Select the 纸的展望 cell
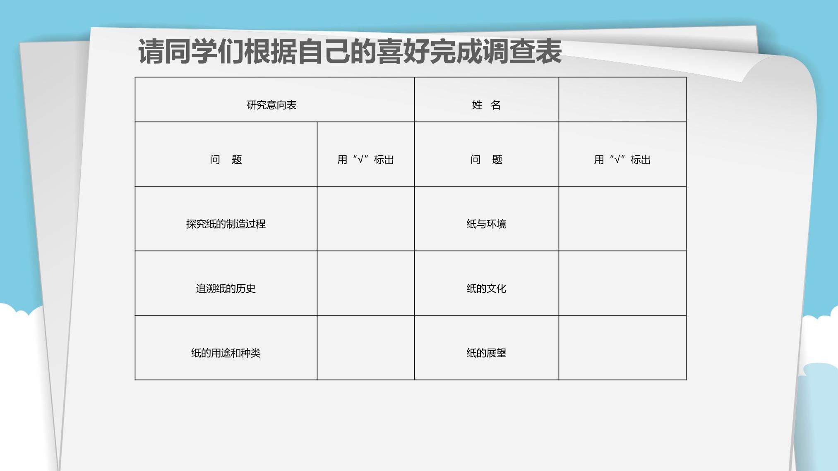838x471 pixels. (x=487, y=348)
